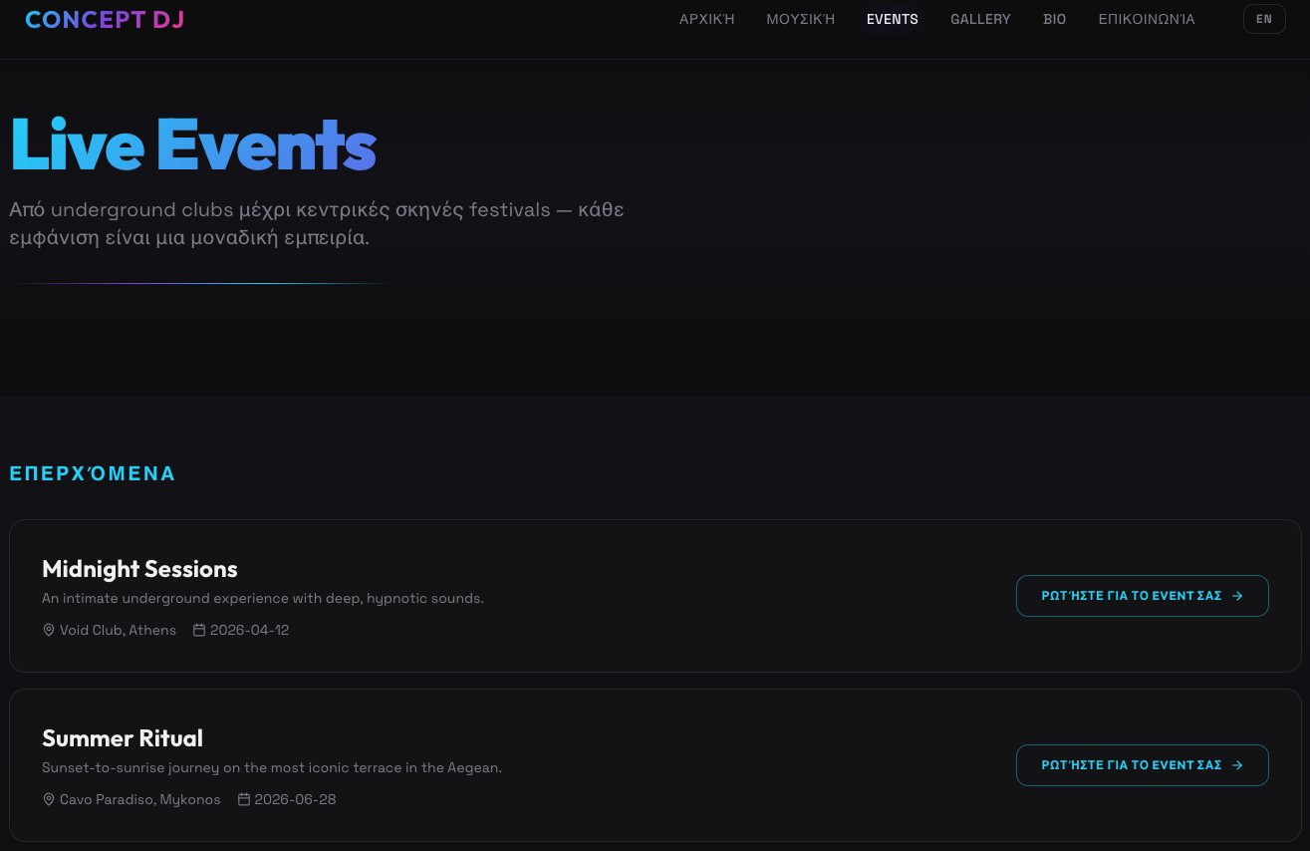Switch language with the EN button

[x=1264, y=19]
